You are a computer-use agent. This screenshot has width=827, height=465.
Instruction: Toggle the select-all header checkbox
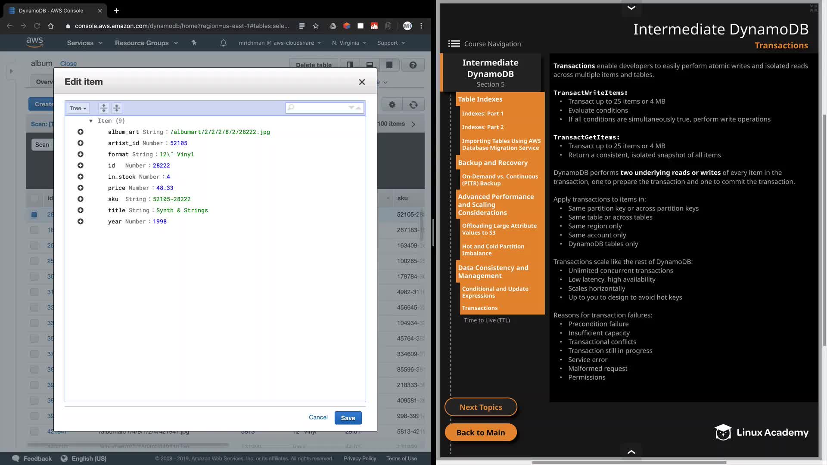34,198
